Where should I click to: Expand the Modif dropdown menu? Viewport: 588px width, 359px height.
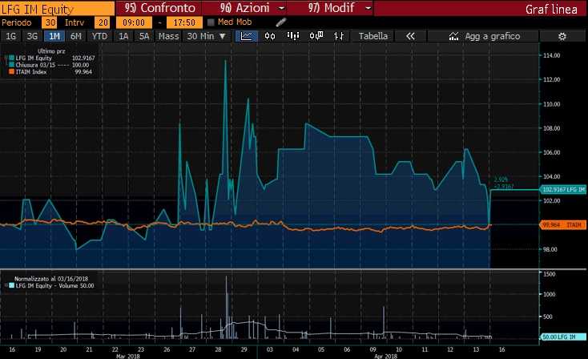click(367, 8)
